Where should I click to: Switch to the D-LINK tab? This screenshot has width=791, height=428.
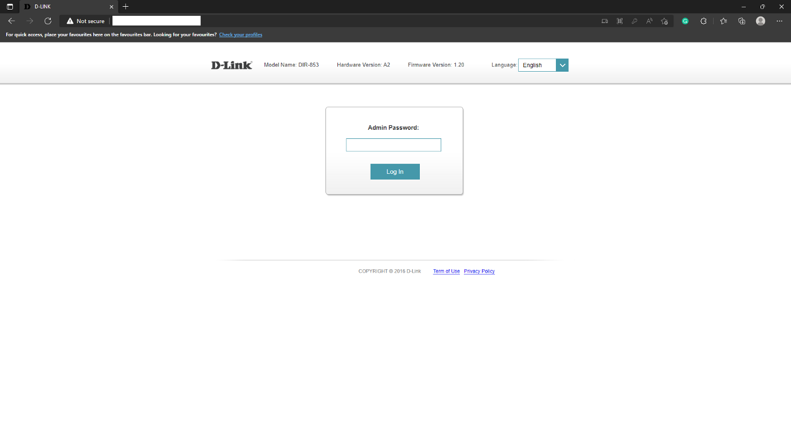click(x=56, y=7)
